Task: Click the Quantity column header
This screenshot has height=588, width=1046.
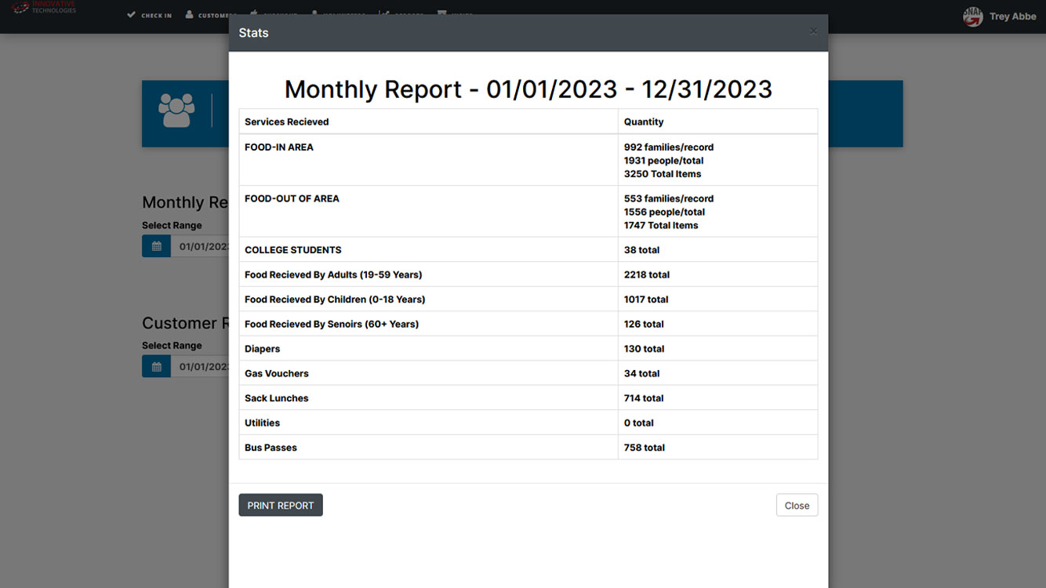Action: [x=643, y=122]
